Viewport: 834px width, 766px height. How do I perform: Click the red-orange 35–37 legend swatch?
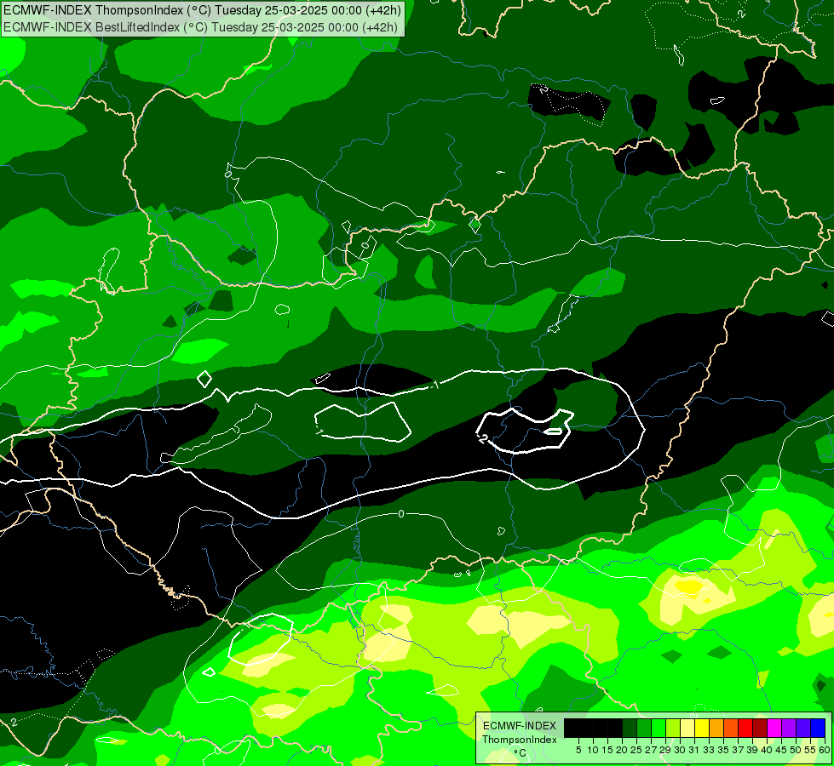pos(731,728)
